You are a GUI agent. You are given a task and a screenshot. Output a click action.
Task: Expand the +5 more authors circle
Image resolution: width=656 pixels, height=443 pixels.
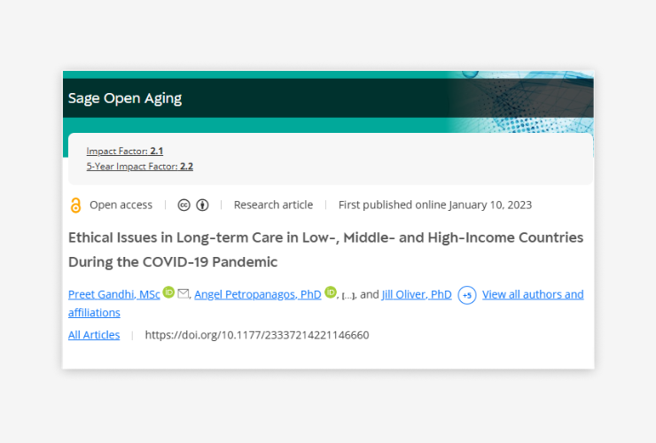467,295
